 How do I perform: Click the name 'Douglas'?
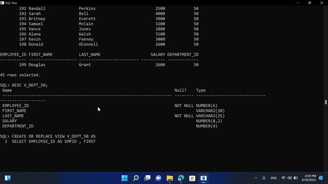37,65
